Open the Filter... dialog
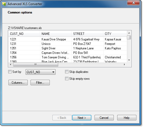Viewport: 143px width, 127px height. click(40, 83)
